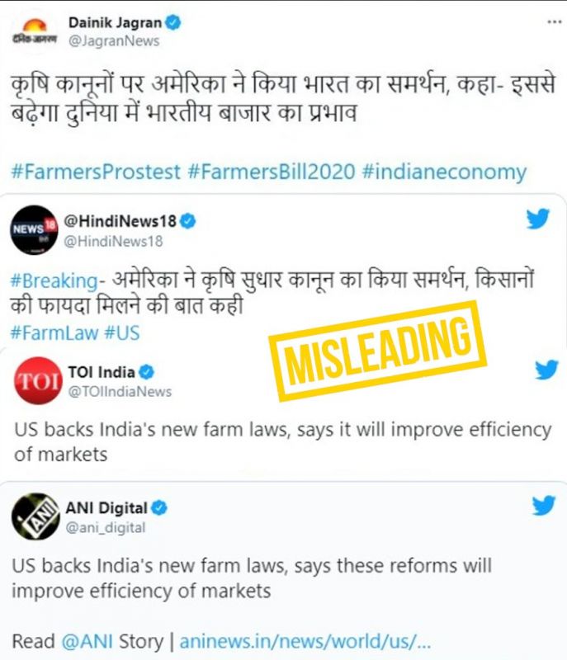Screen dimensions: 567x660
Task: Click the Twitter bird on HindiNews18 tweet
Action: pos(538,219)
